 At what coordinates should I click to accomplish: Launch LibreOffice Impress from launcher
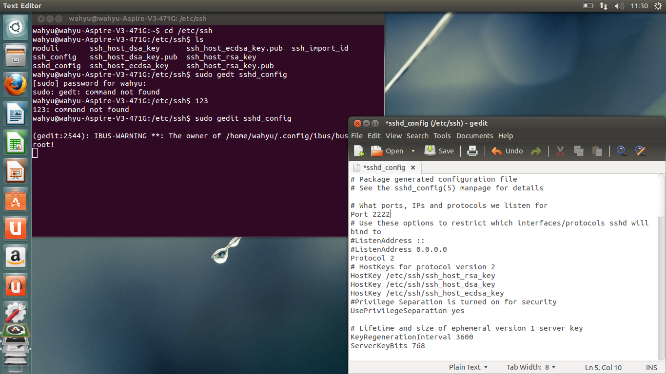pos(16,171)
